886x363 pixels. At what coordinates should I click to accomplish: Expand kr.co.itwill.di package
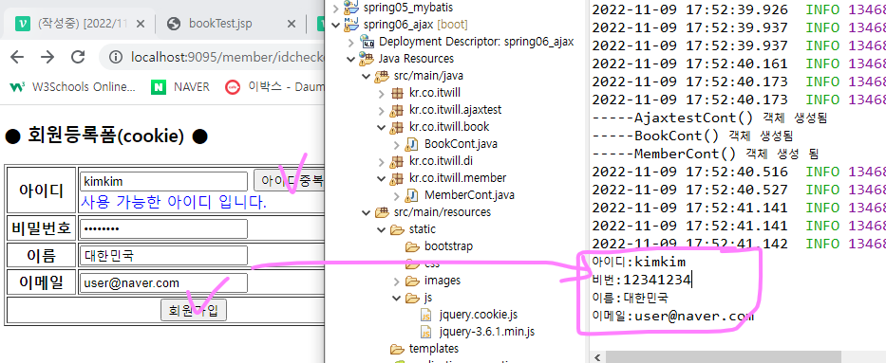(382, 161)
